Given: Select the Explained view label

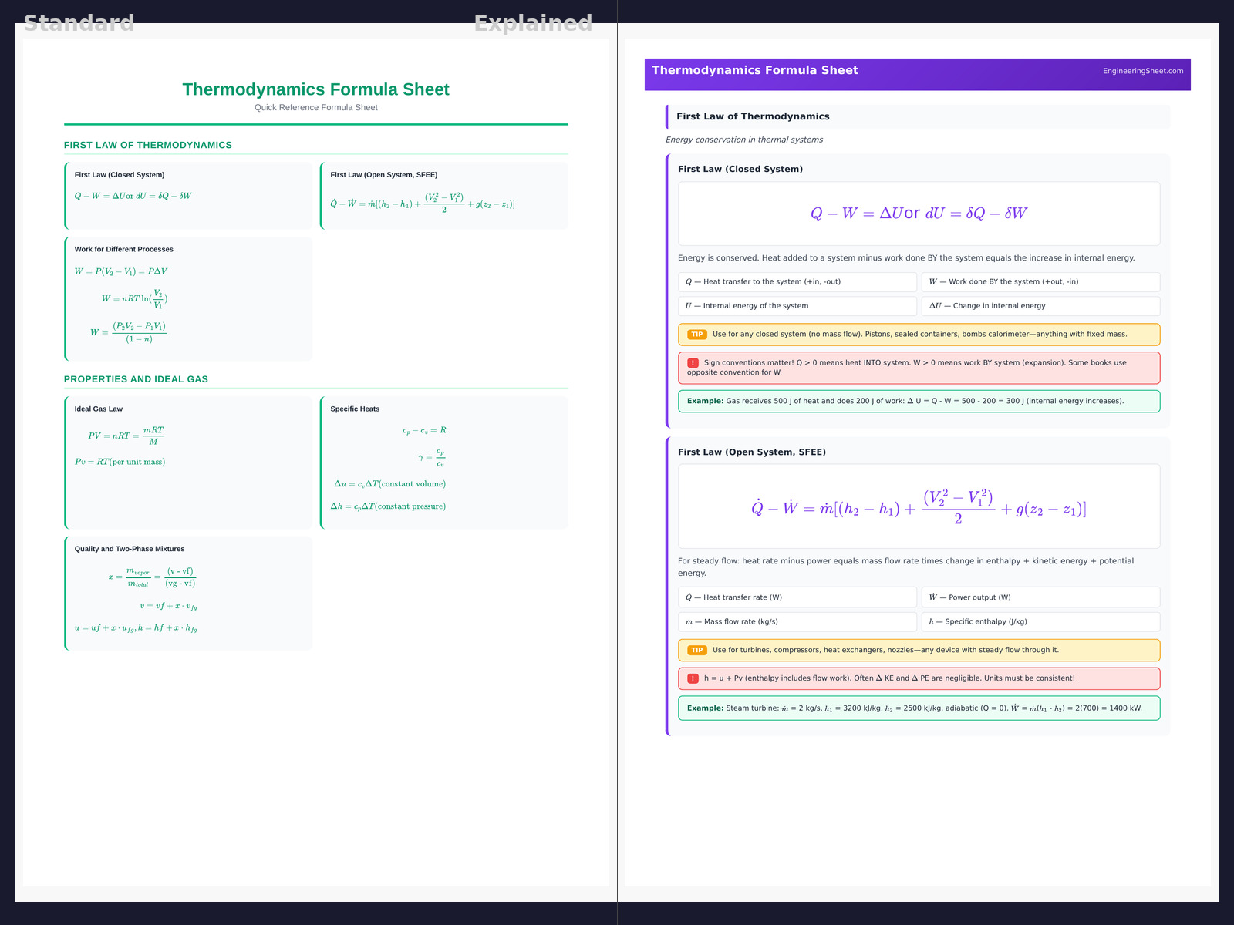Looking at the screenshot, I should (x=533, y=23).
